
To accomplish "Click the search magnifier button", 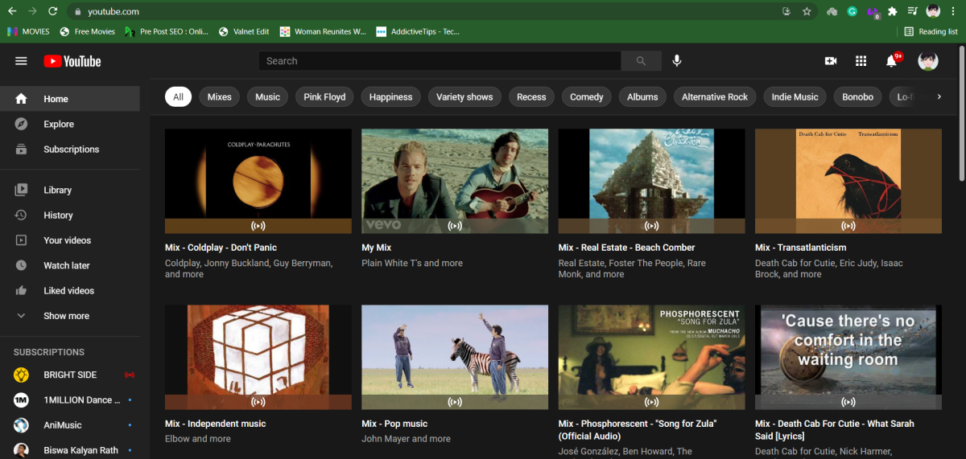I will coord(641,61).
